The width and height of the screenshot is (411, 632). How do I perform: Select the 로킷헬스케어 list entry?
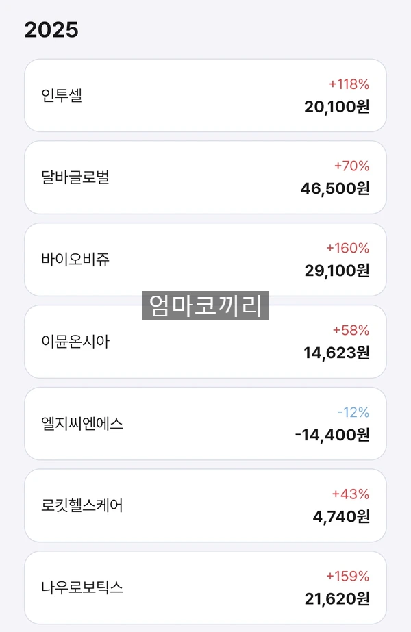tap(206, 505)
